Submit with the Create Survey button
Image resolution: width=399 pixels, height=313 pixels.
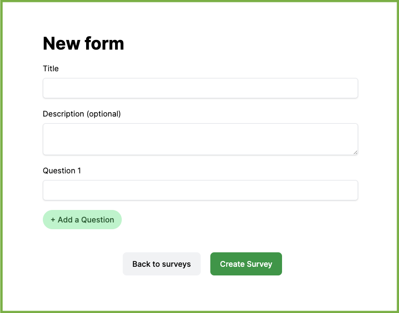(x=246, y=264)
